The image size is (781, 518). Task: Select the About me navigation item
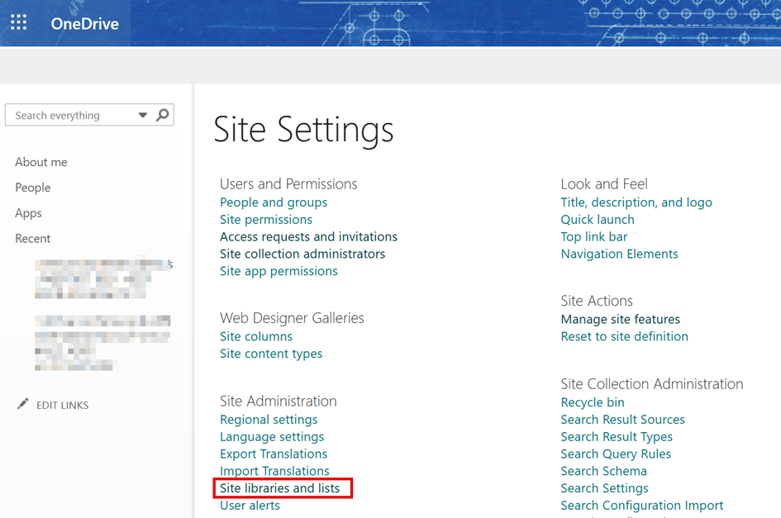(x=40, y=161)
